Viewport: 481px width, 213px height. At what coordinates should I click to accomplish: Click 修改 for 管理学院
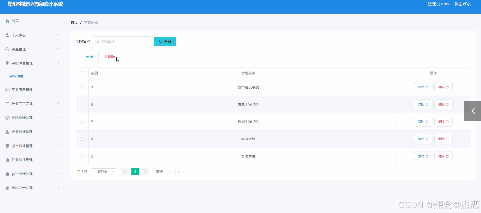pyautogui.click(x=423, y=156)
